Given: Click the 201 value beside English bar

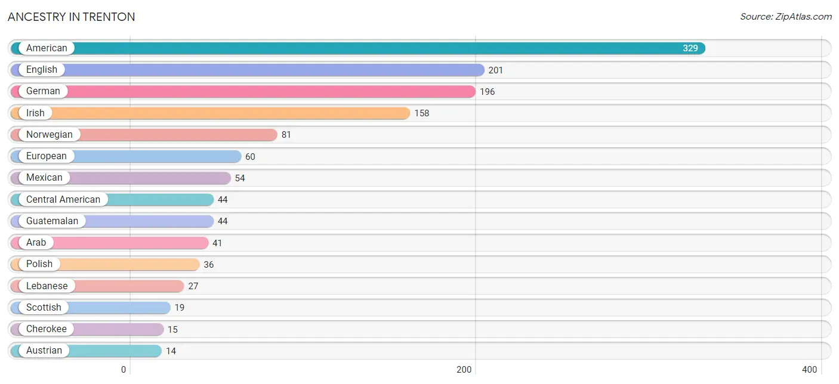Looking at the screenshot, I should [496, 70].
